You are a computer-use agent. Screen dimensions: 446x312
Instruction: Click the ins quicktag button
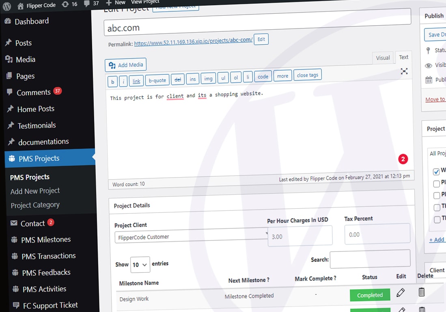pos(193,79)
